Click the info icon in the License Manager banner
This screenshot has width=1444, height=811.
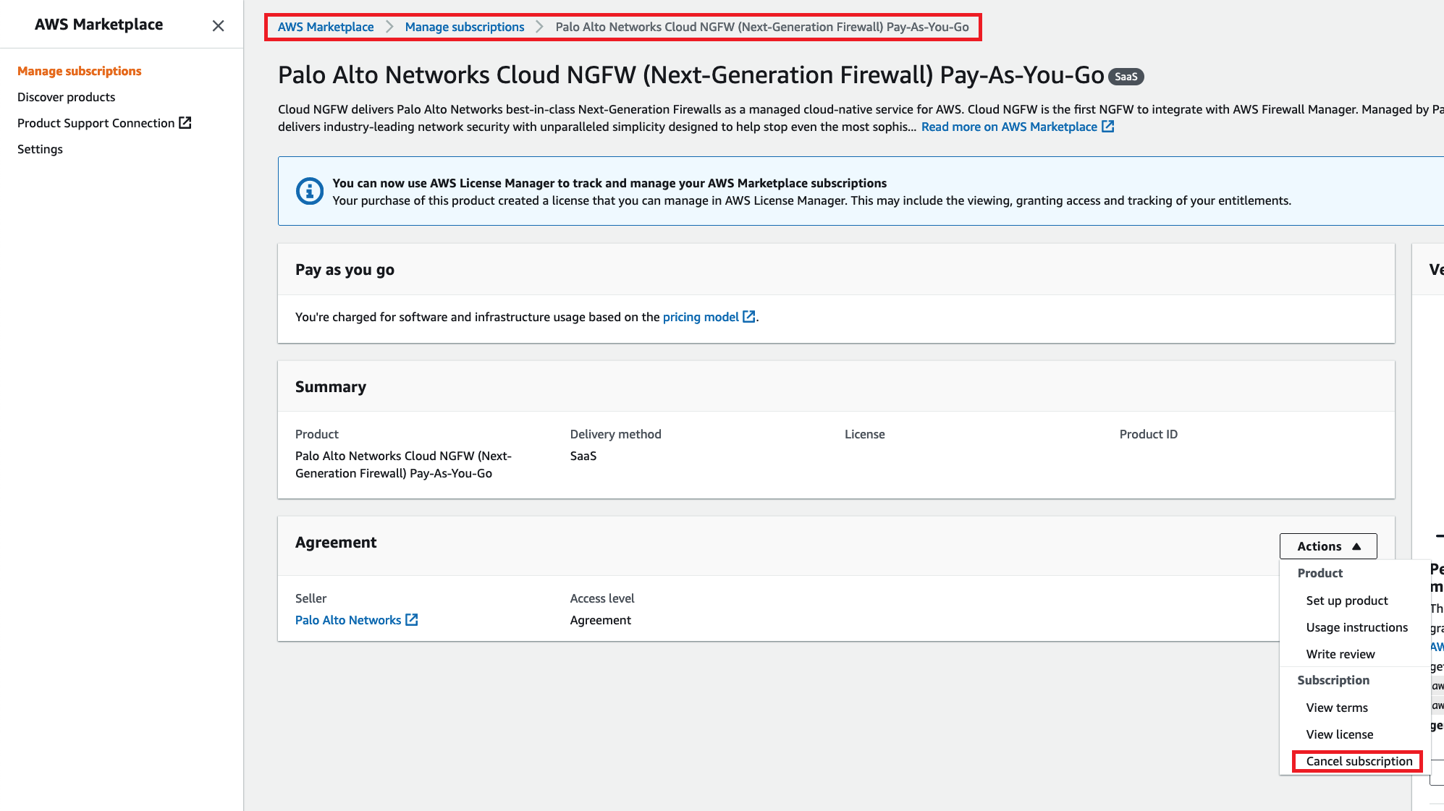tap(310, 191)
